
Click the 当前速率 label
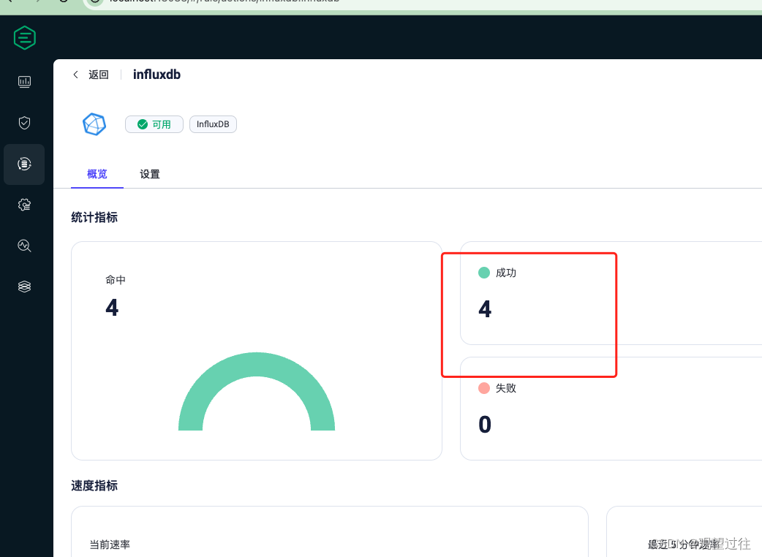pos(110,545)
